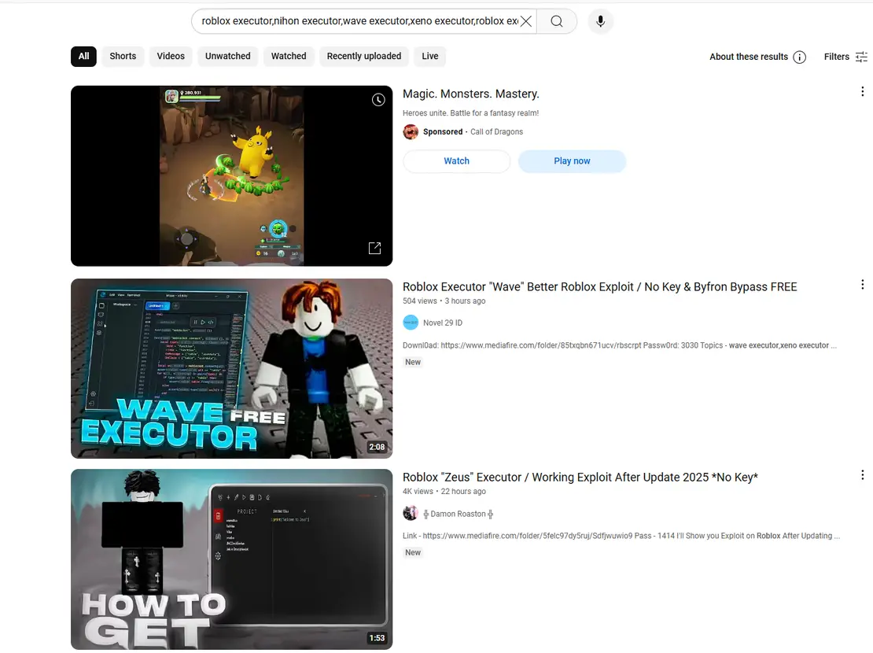Click "Heroes unite. Battle for a fantasy realm!"
This screenshot has width=873, height=653.
point(470,113)
